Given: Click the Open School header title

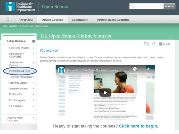Looking at the screenshot, I should pos(55,7).
